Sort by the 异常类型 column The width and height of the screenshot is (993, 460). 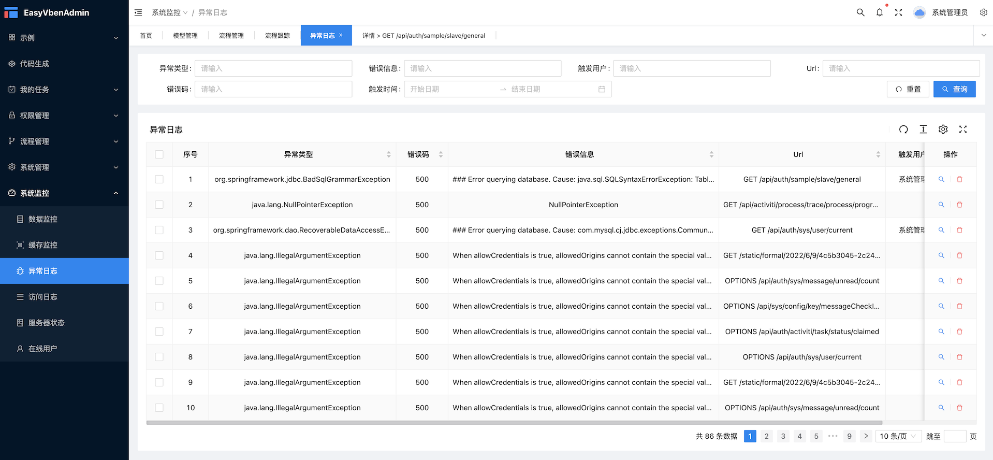click(389, 154)
